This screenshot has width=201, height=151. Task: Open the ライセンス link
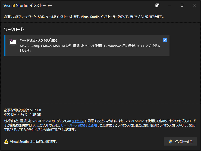coord(78,121)
